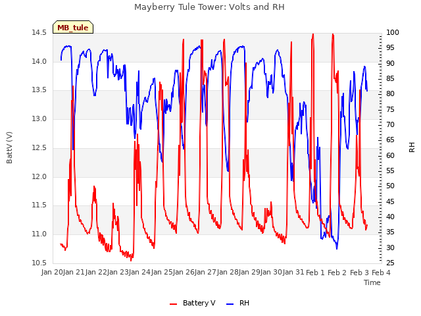This screenshot has width=421, height=316.
Task: Click the 13.0 voltage tick label
Action: pos(39,118)
